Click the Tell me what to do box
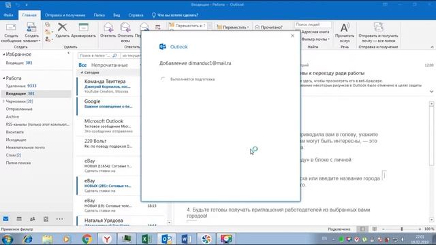Screen dimensions: 436x245 pos(175,15)
